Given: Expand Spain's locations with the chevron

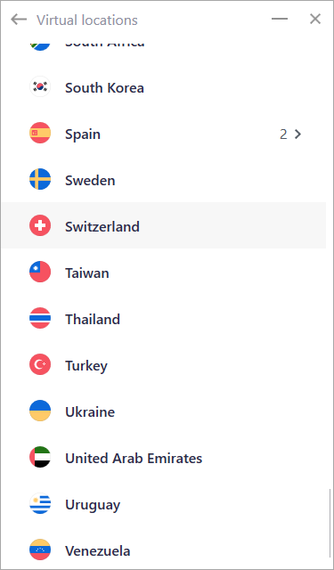Looking at the screenshot, I should click(x=297, y=134).
